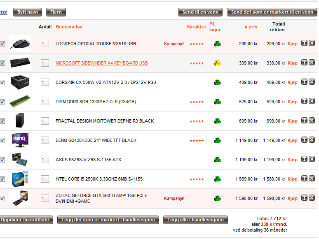This screenshot has width=319, height=239.
Task: Click Kampanje! label on Zotac GeForce row
Action: point(174,198)
